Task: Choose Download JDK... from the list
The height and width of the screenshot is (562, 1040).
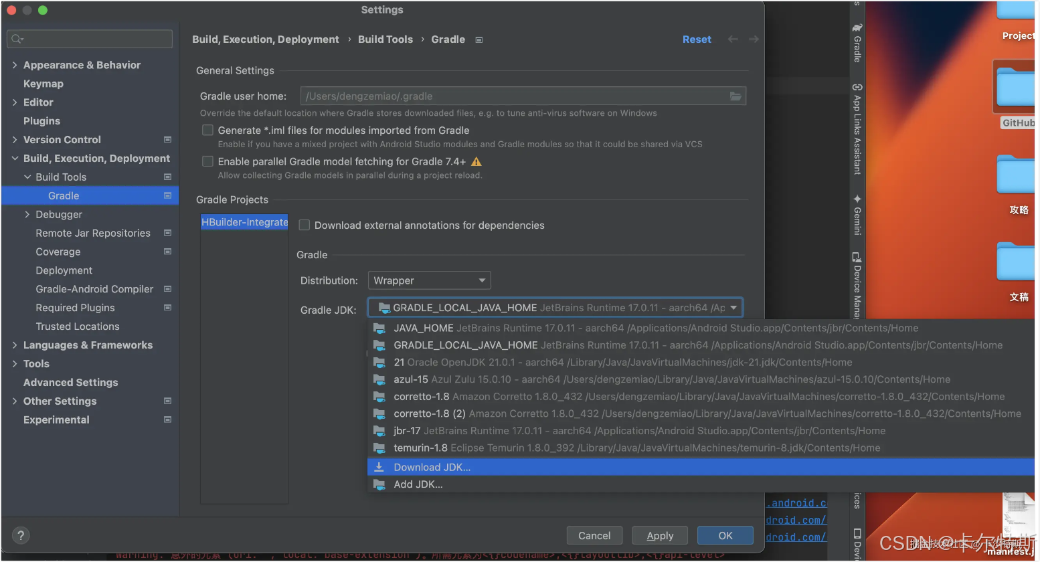Action: [701, 467]
